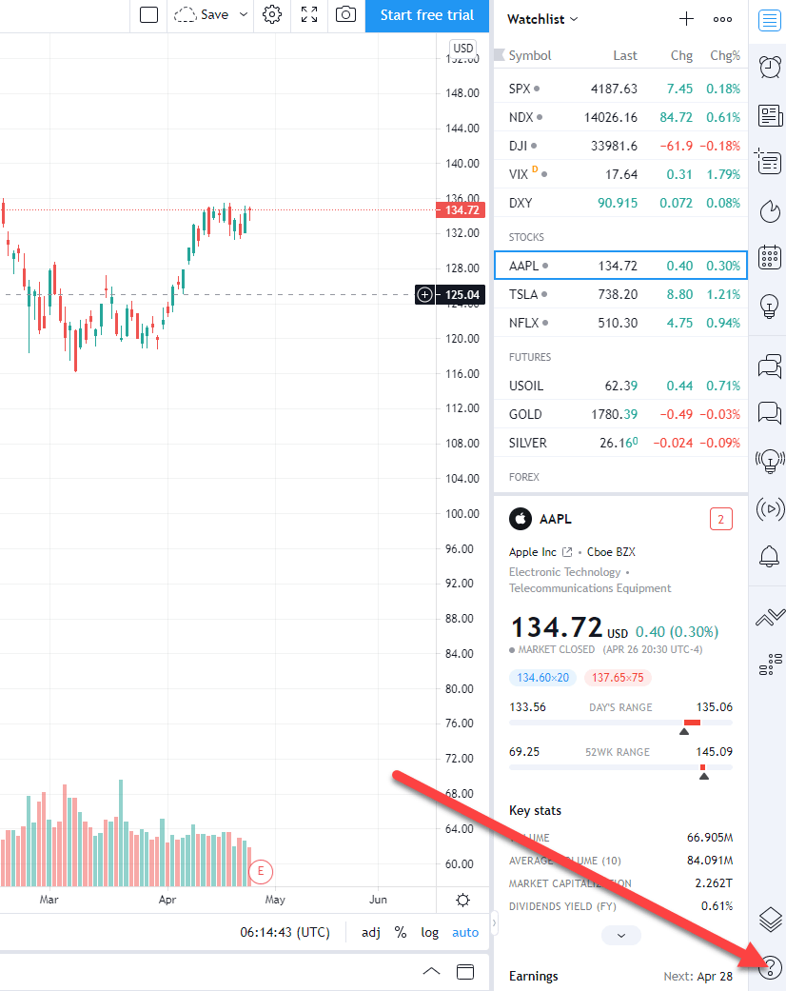This screenshot has height=991, width=786.
Task: Open the Ideas lightbulb icon
Action: coord(769,306)
